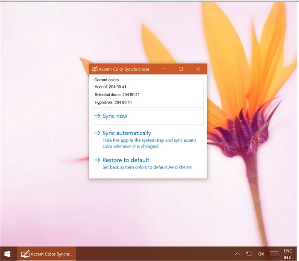Viewport: 299px width, 261px height.
Task: Click the Accent Color Synchronizer title bar icon
Action: 94,69
